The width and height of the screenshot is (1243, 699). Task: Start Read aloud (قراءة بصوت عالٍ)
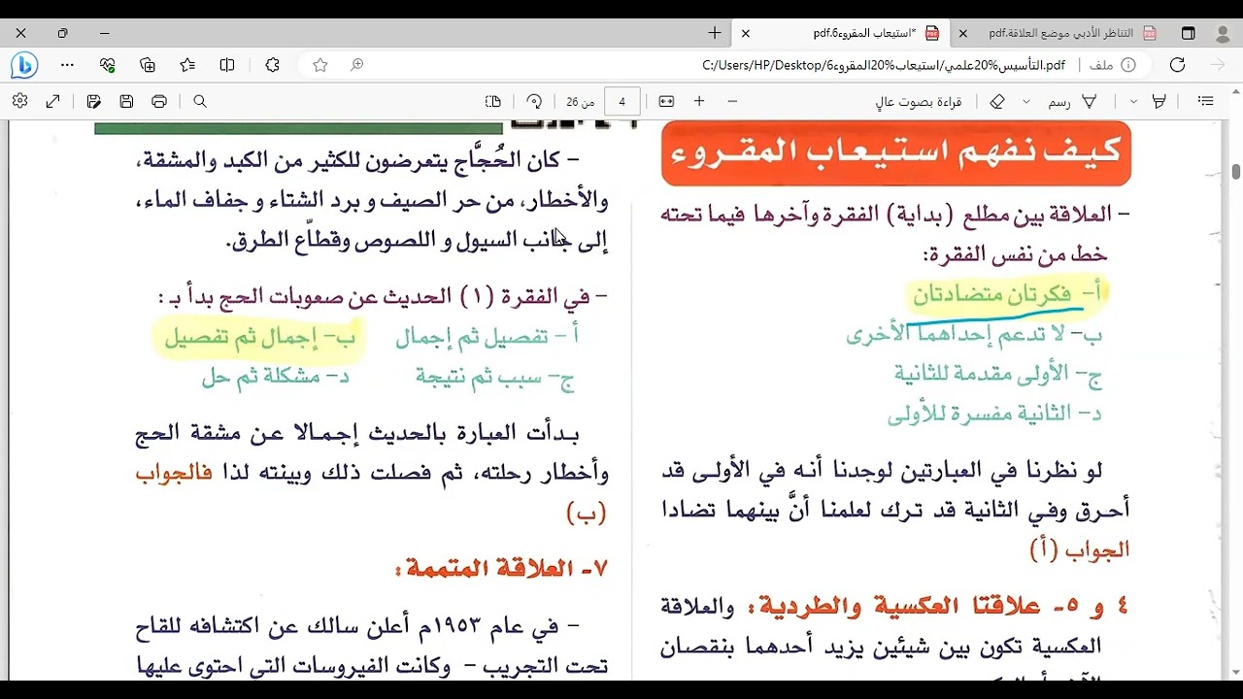(918, 101)
